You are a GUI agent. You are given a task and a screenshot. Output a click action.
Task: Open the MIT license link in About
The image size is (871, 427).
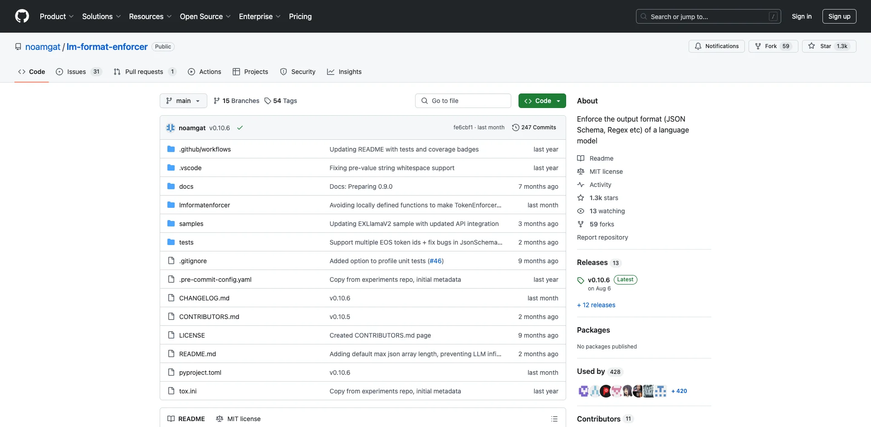pyautogui.click(x=600, y=172)
